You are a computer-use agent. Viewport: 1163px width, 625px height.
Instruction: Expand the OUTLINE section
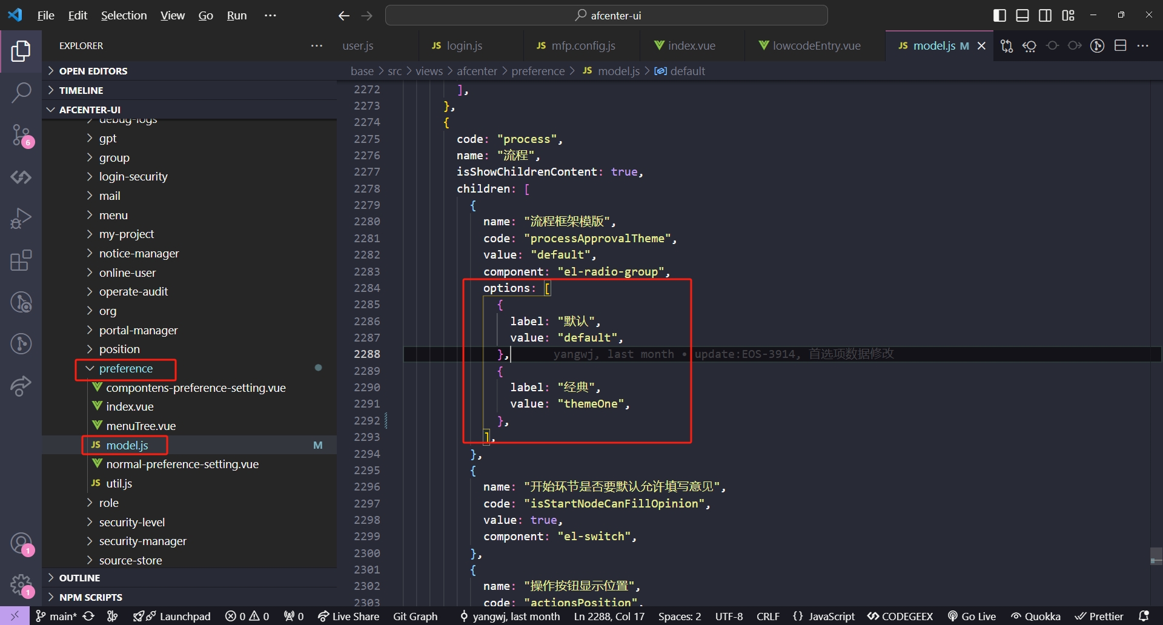(79, 578)
